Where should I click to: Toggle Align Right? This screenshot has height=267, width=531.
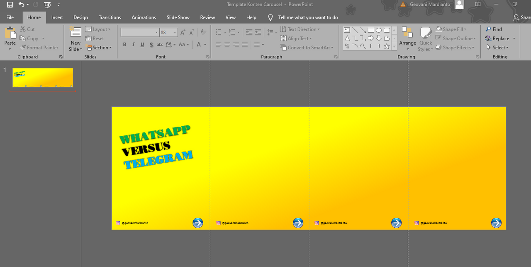point(236,45)
